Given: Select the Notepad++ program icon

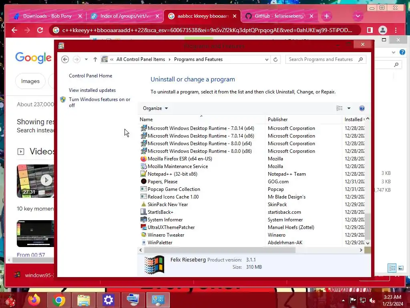Looking at the screenshot, I should tap(144, 174).
